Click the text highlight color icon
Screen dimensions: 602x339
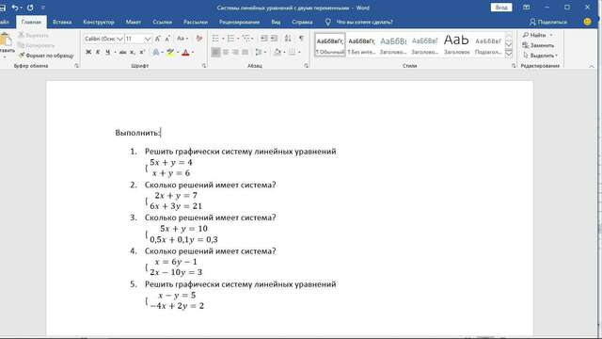170,53
